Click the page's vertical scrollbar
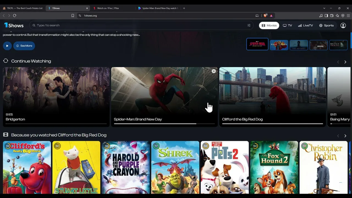 pos(351,41)
